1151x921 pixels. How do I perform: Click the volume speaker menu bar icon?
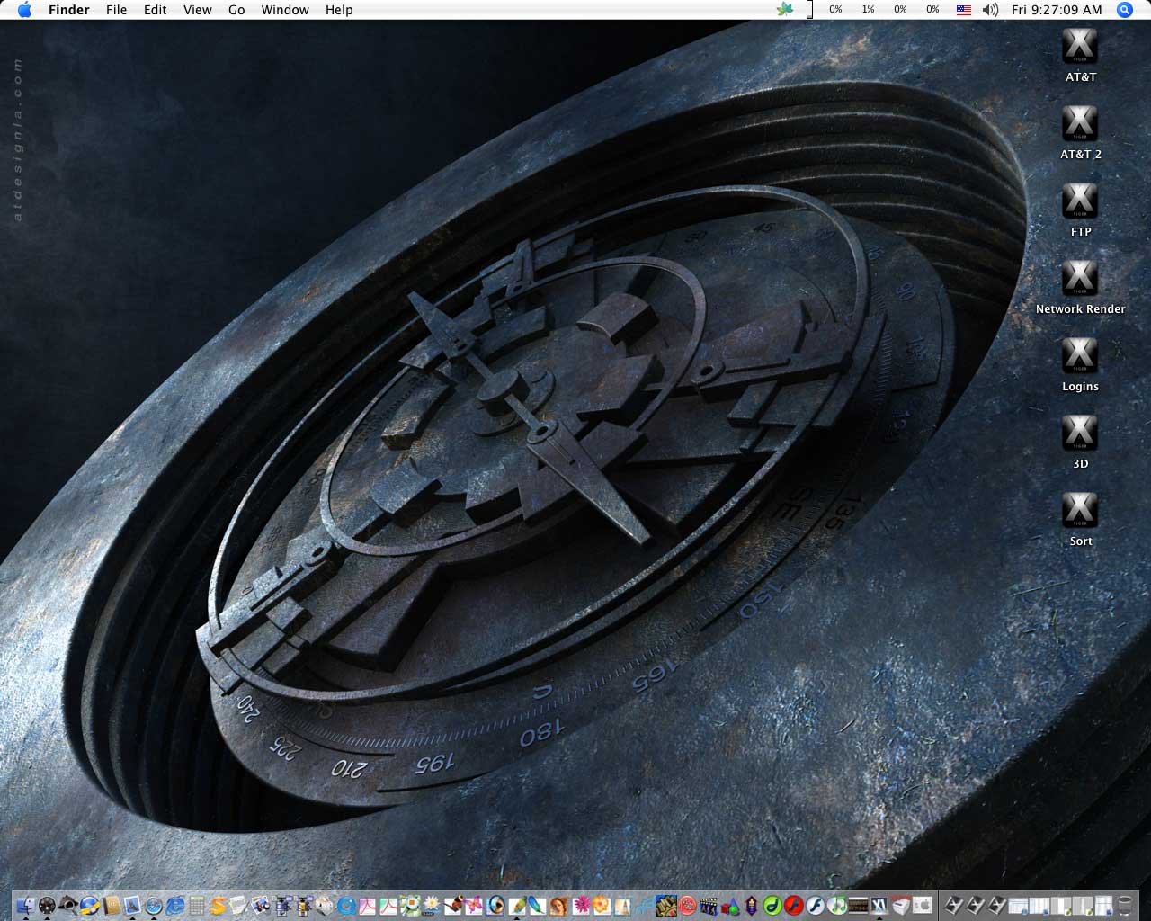(990, 10)
